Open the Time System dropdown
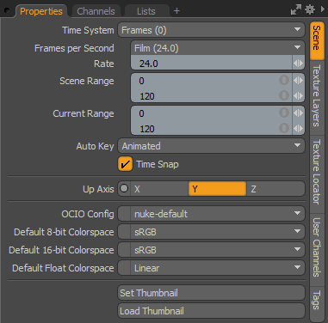The height and width of the screenshot is (323, 328). pyautogui.click(x=211, y=30)
